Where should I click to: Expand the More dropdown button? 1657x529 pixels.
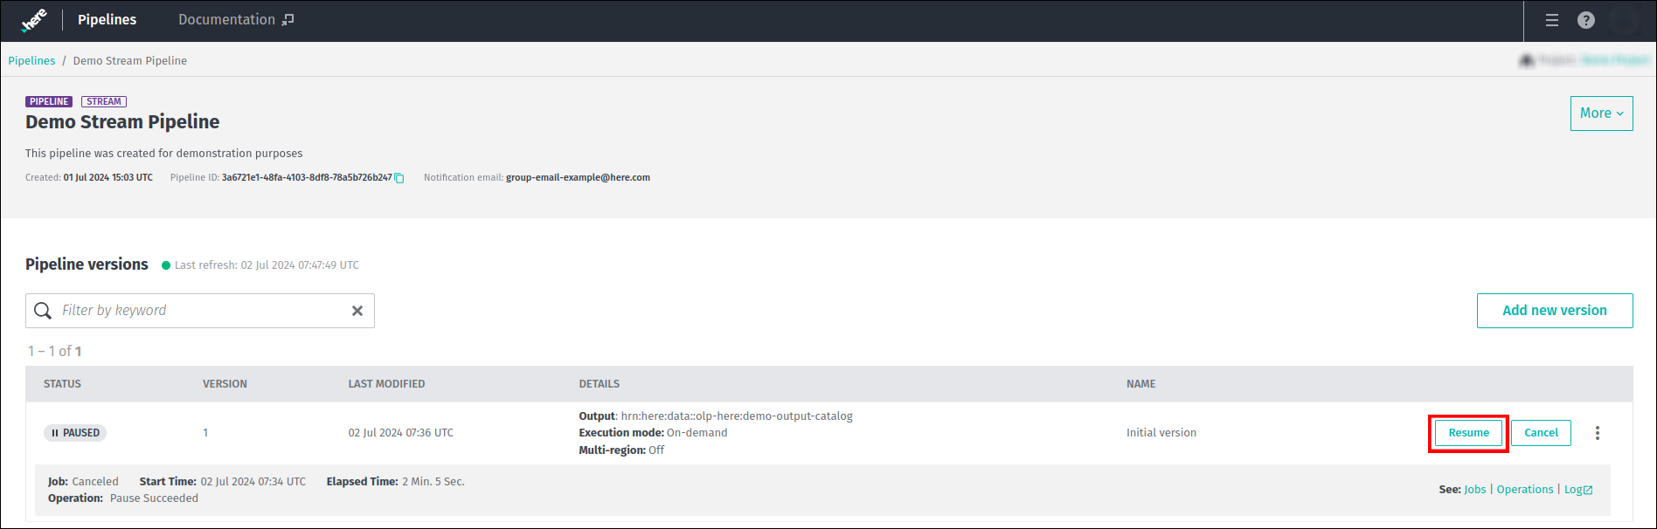(x=1601, y=113)
